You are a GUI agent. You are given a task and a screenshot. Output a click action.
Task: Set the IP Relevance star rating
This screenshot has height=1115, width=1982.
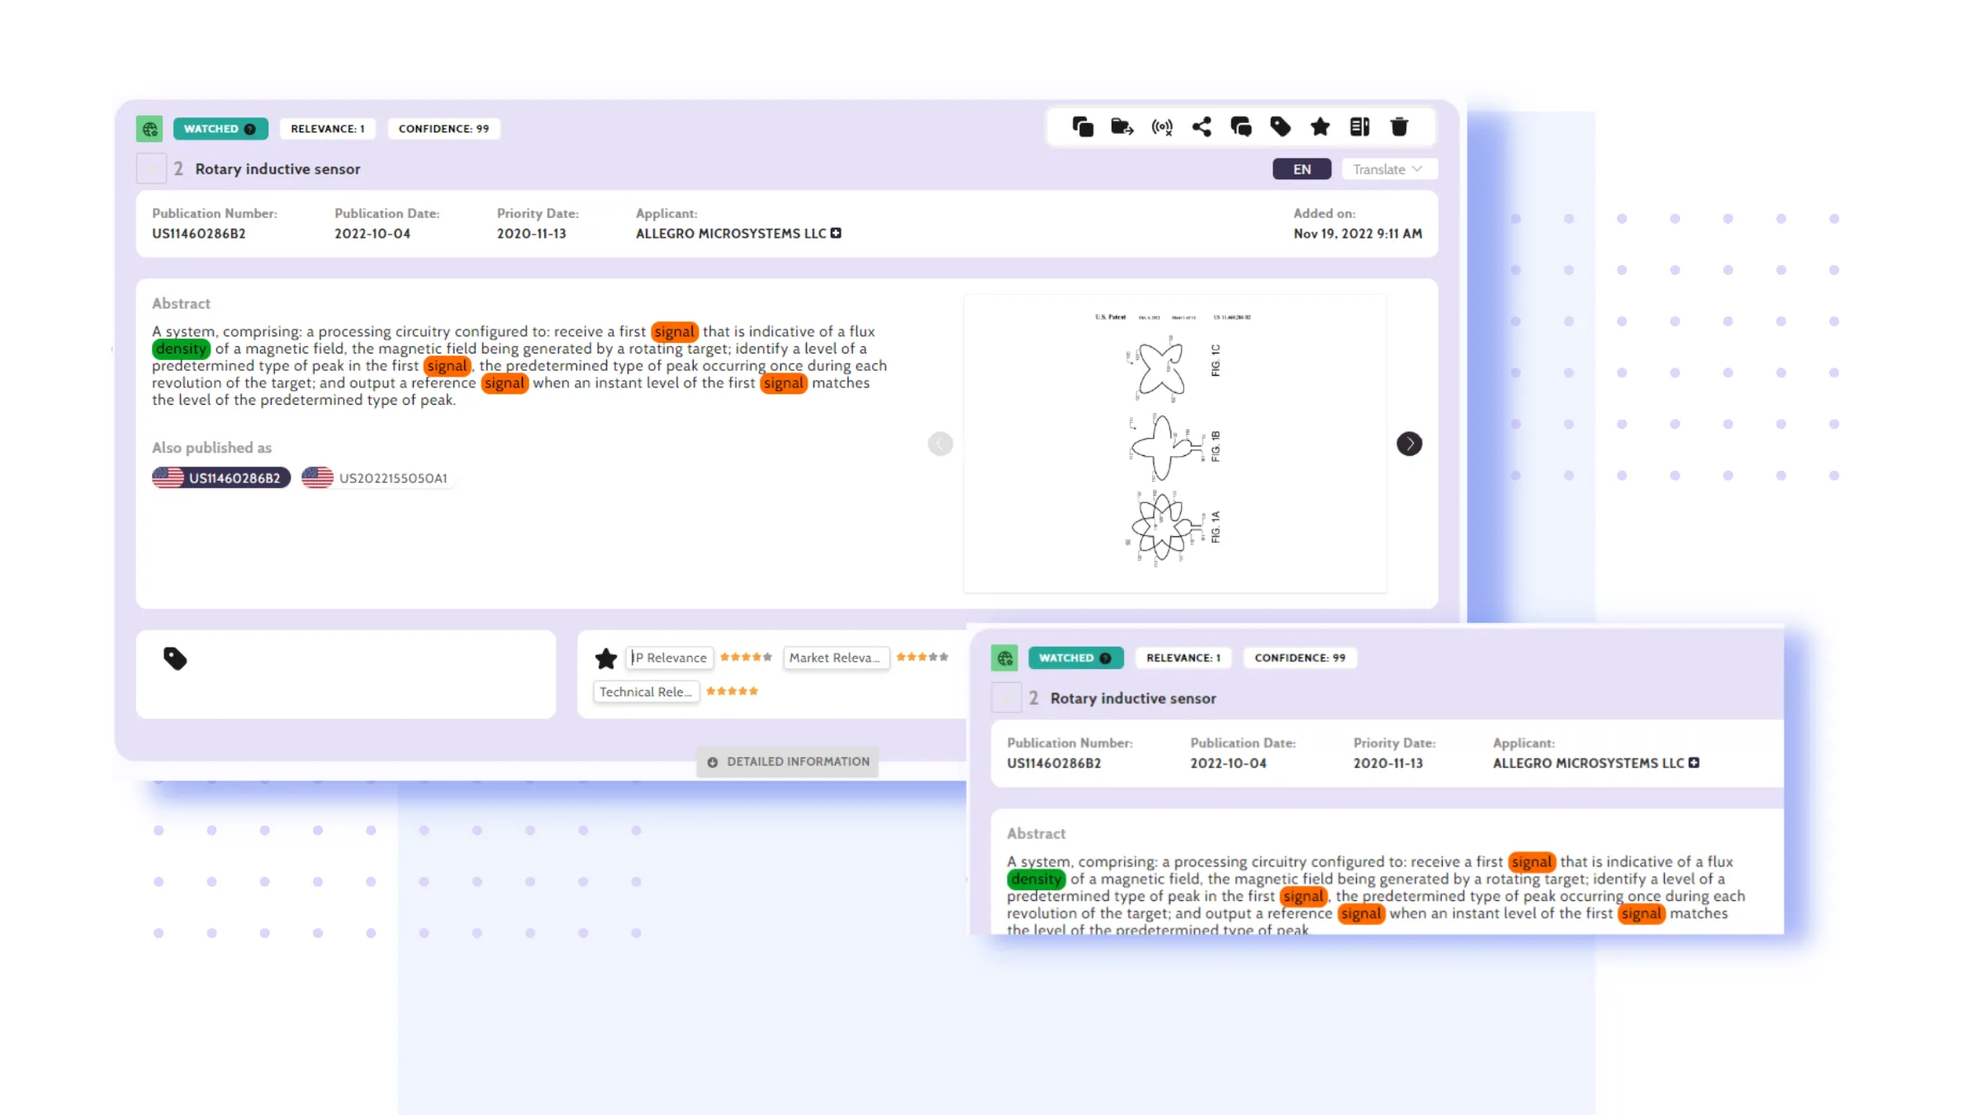pos(745,657)
